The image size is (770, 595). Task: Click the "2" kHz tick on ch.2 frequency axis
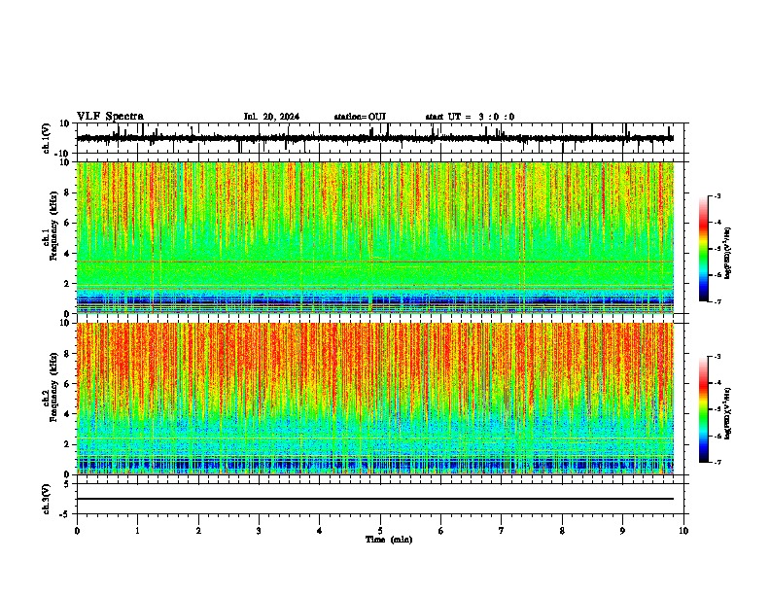coord(67,444)
